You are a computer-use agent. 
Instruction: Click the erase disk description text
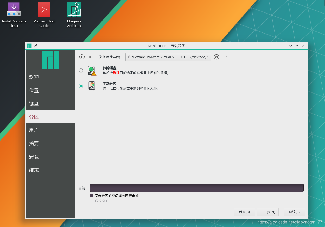click(x=136, y=73)
